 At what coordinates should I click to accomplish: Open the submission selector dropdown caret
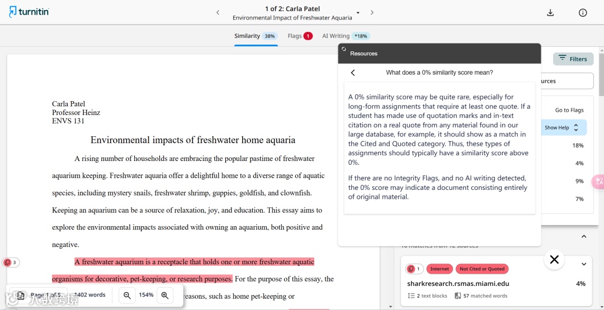tap(358, 13)
